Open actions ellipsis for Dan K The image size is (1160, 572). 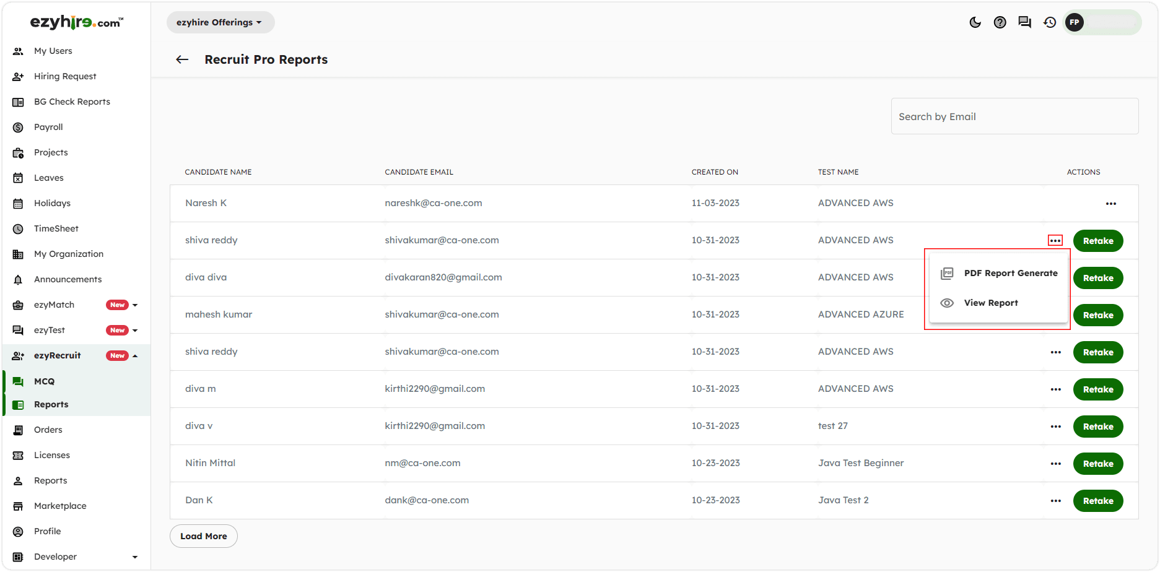(x=1056, y=501)
